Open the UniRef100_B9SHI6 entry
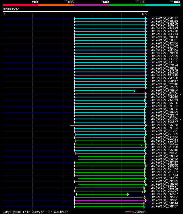Viewport: 183px width, 214px height. 164,150
